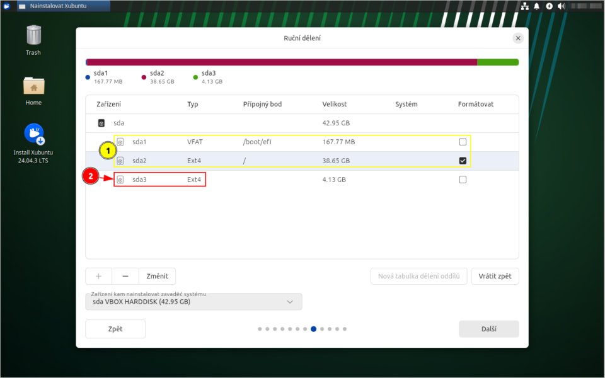
Task: Enable format checkbox for sda3
Action: pyautogui.click(x=463, y=180)
